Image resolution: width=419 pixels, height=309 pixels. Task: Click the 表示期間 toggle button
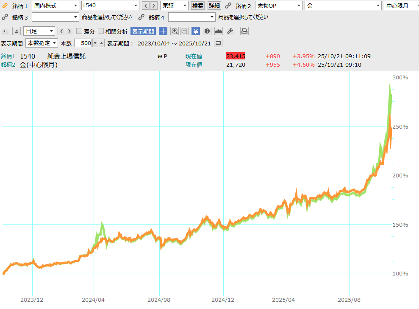(x=143, y=31)
